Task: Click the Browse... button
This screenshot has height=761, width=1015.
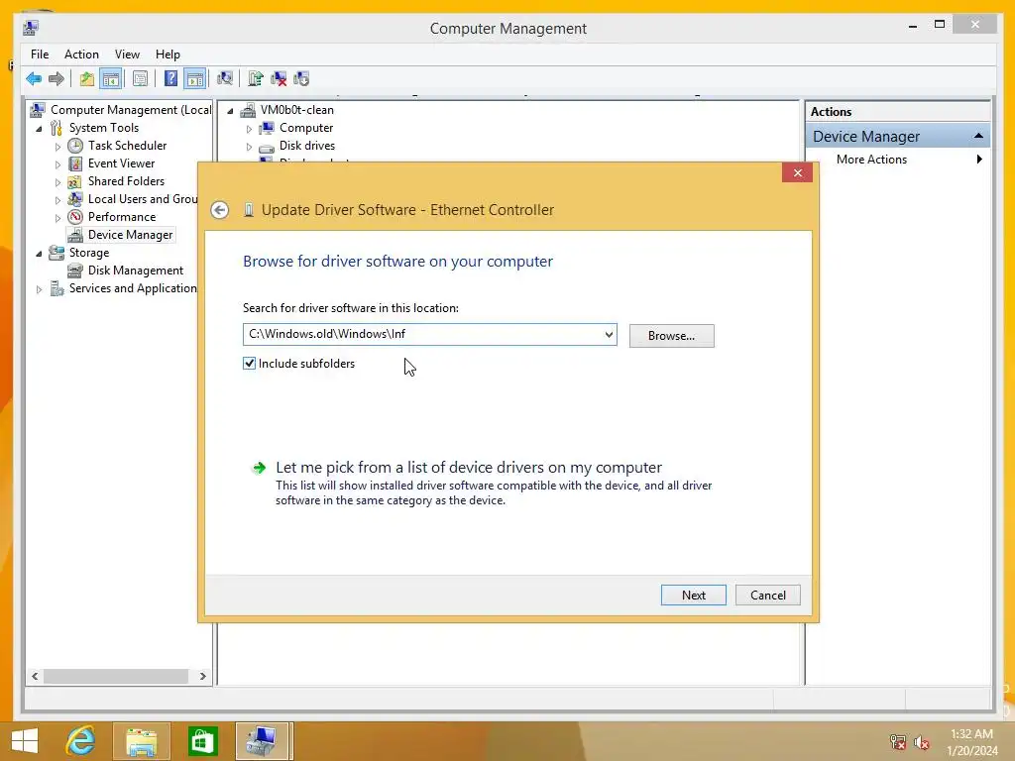Action: pyautogui.click(x=671, y=336)
